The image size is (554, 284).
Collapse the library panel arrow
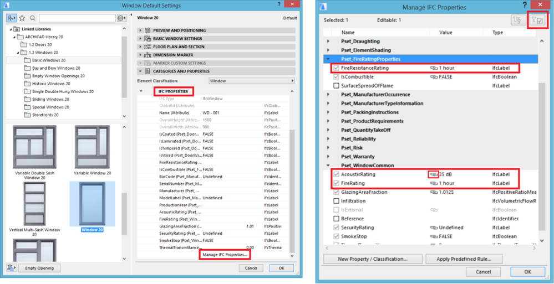tap(131, 15)
